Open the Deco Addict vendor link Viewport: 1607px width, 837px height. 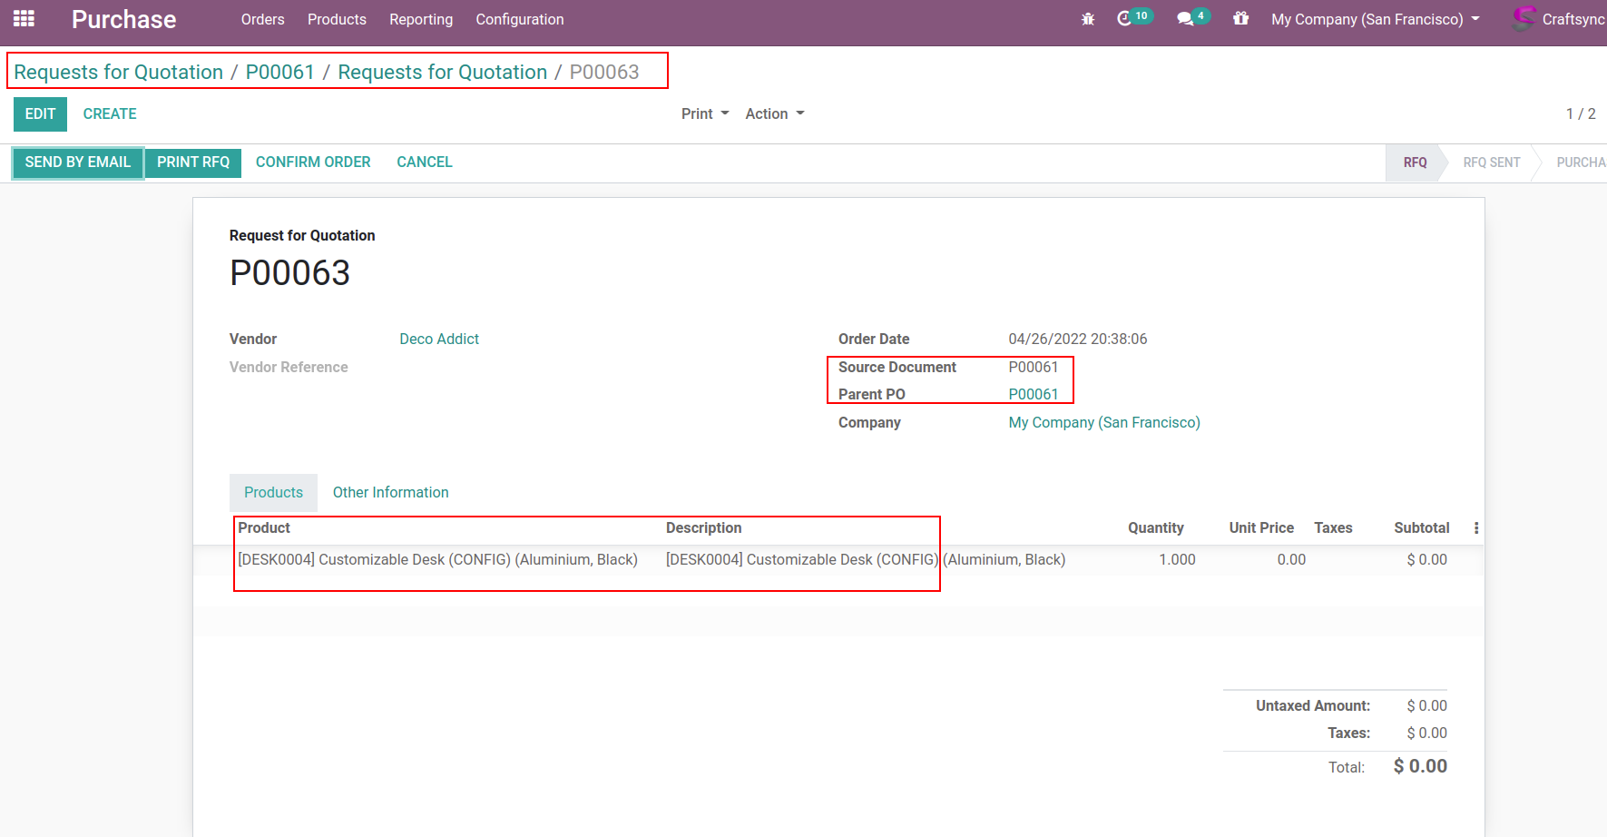click(x=439, y=339)
